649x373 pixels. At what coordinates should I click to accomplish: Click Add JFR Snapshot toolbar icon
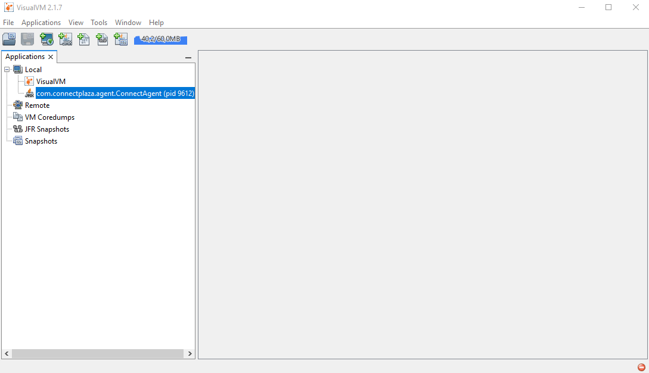(x=102, y=39)
